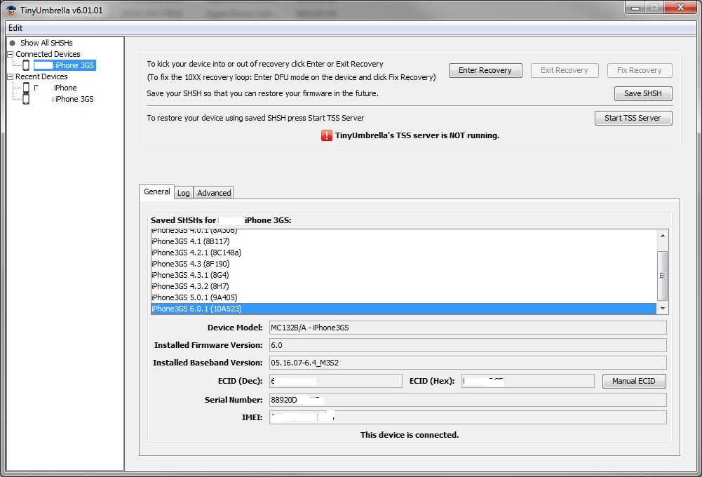The width and height of the screenshot is (702, 477).
Task: Minimize the TinyUmbrella window
Action: (x=635, y=8)
